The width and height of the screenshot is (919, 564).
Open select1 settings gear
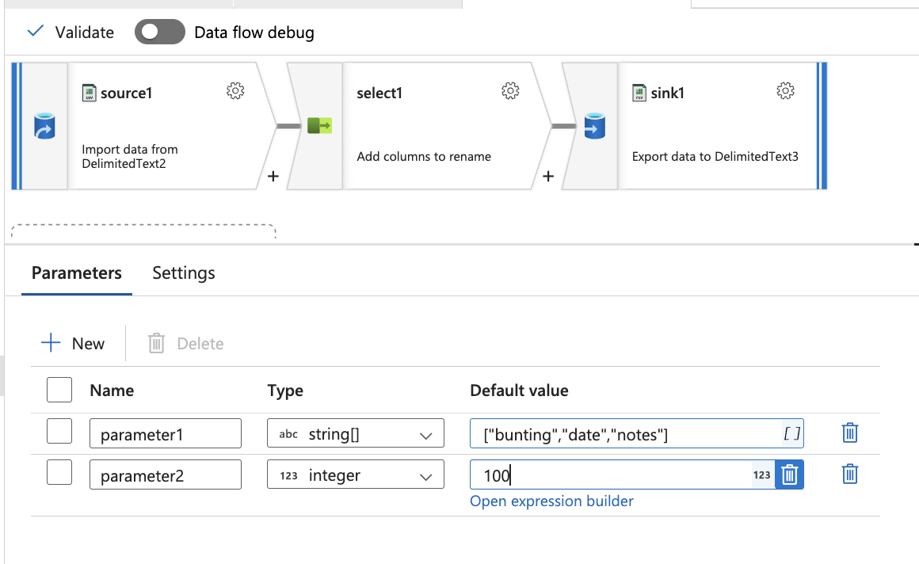510,90
